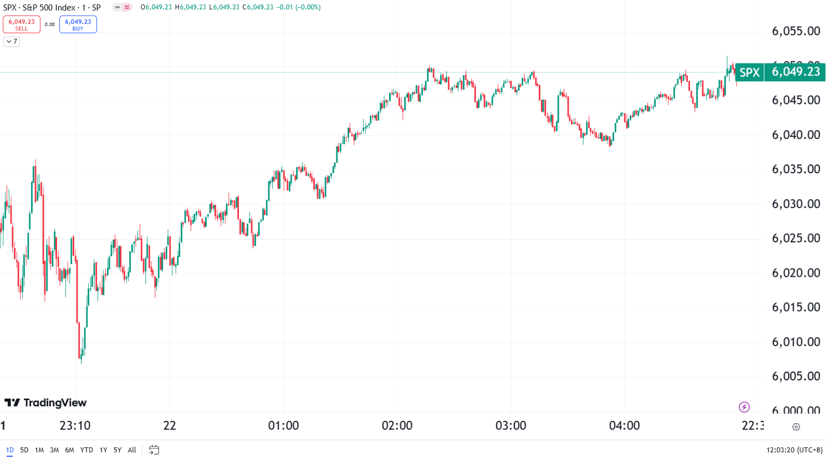Open price scale settings gear icon
Viewport: 827px width, 459px height.
pyautogui.click(x=796, y=427)
